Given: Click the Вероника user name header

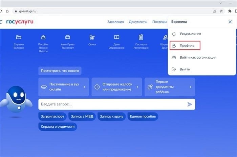Looking at the screenshot, I should [179, 22].
